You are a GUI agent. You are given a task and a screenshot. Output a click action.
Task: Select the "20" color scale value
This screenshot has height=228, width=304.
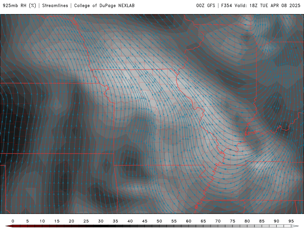71,221
